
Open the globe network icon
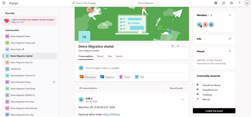pyautogui.click(x=216, y=3)
